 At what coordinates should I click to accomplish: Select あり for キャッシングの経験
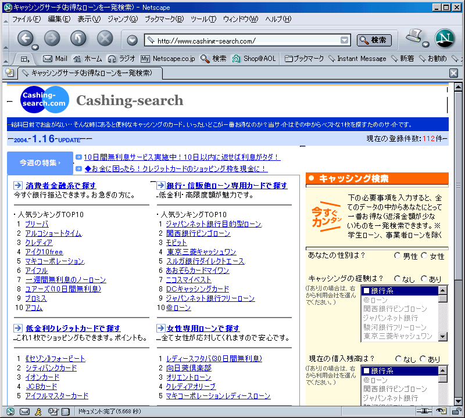[x=424, y=279]
